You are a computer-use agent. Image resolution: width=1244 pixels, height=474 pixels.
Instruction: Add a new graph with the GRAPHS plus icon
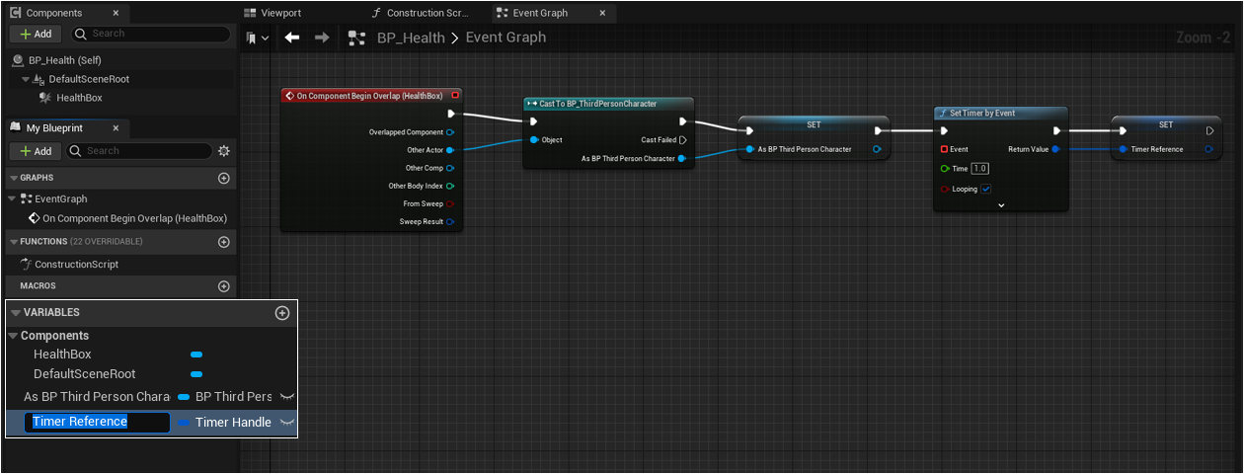point(224,179)
